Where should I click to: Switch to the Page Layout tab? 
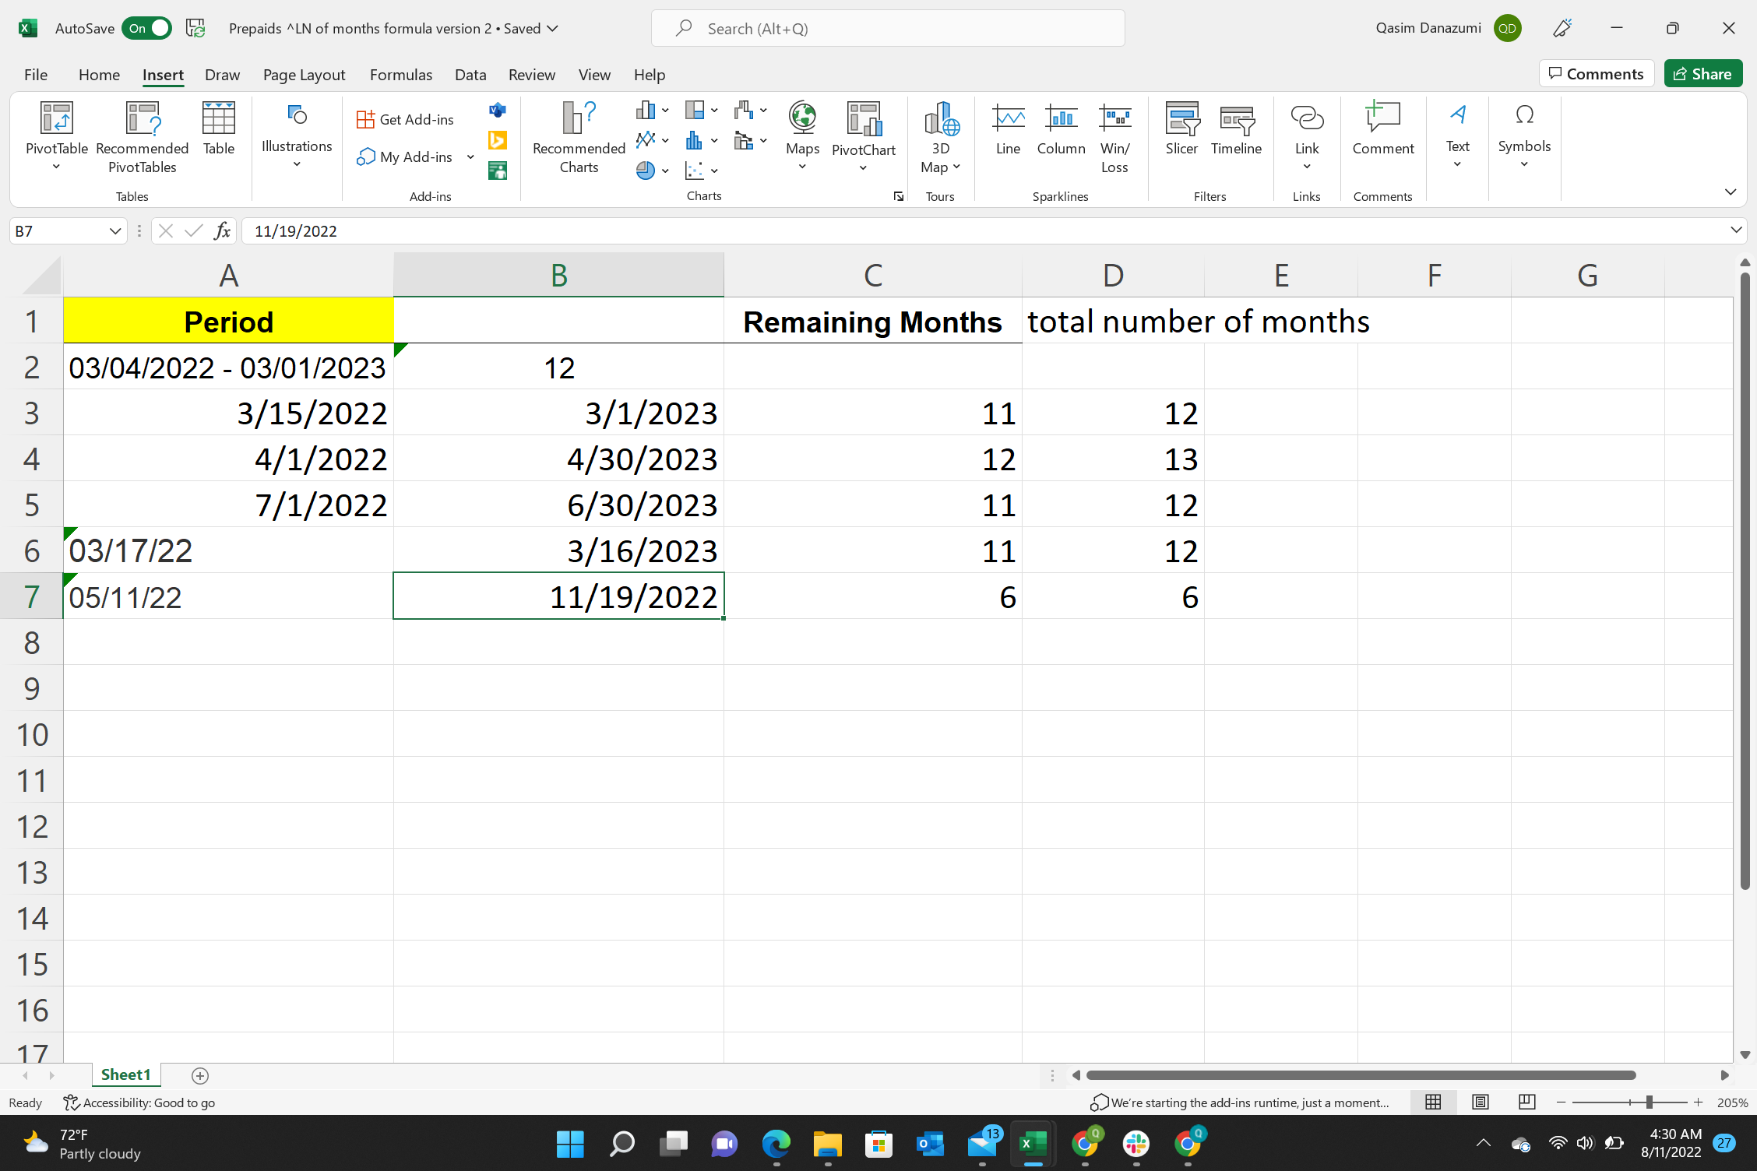click(x=304, y=75)
